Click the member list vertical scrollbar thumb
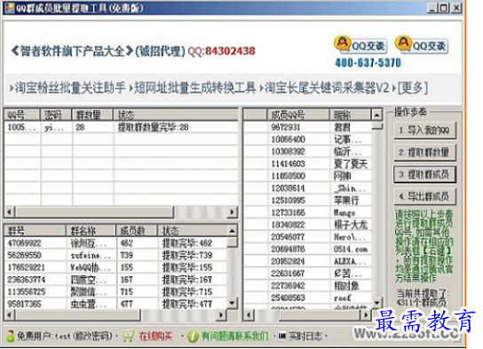The image size is (483, 349). pyautogui.click(x=377, y=126)
